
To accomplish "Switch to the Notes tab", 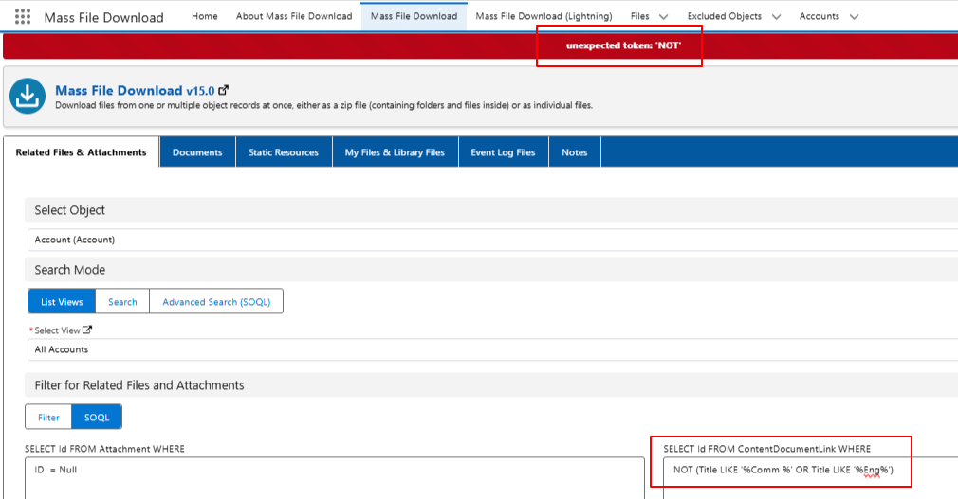I will tap(574, 152).
